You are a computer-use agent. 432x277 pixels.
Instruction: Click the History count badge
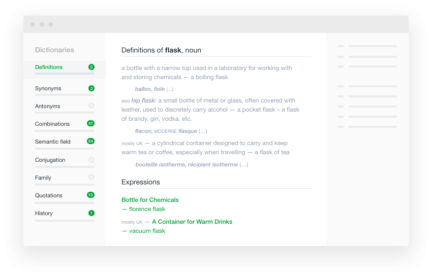click(91, 213)
